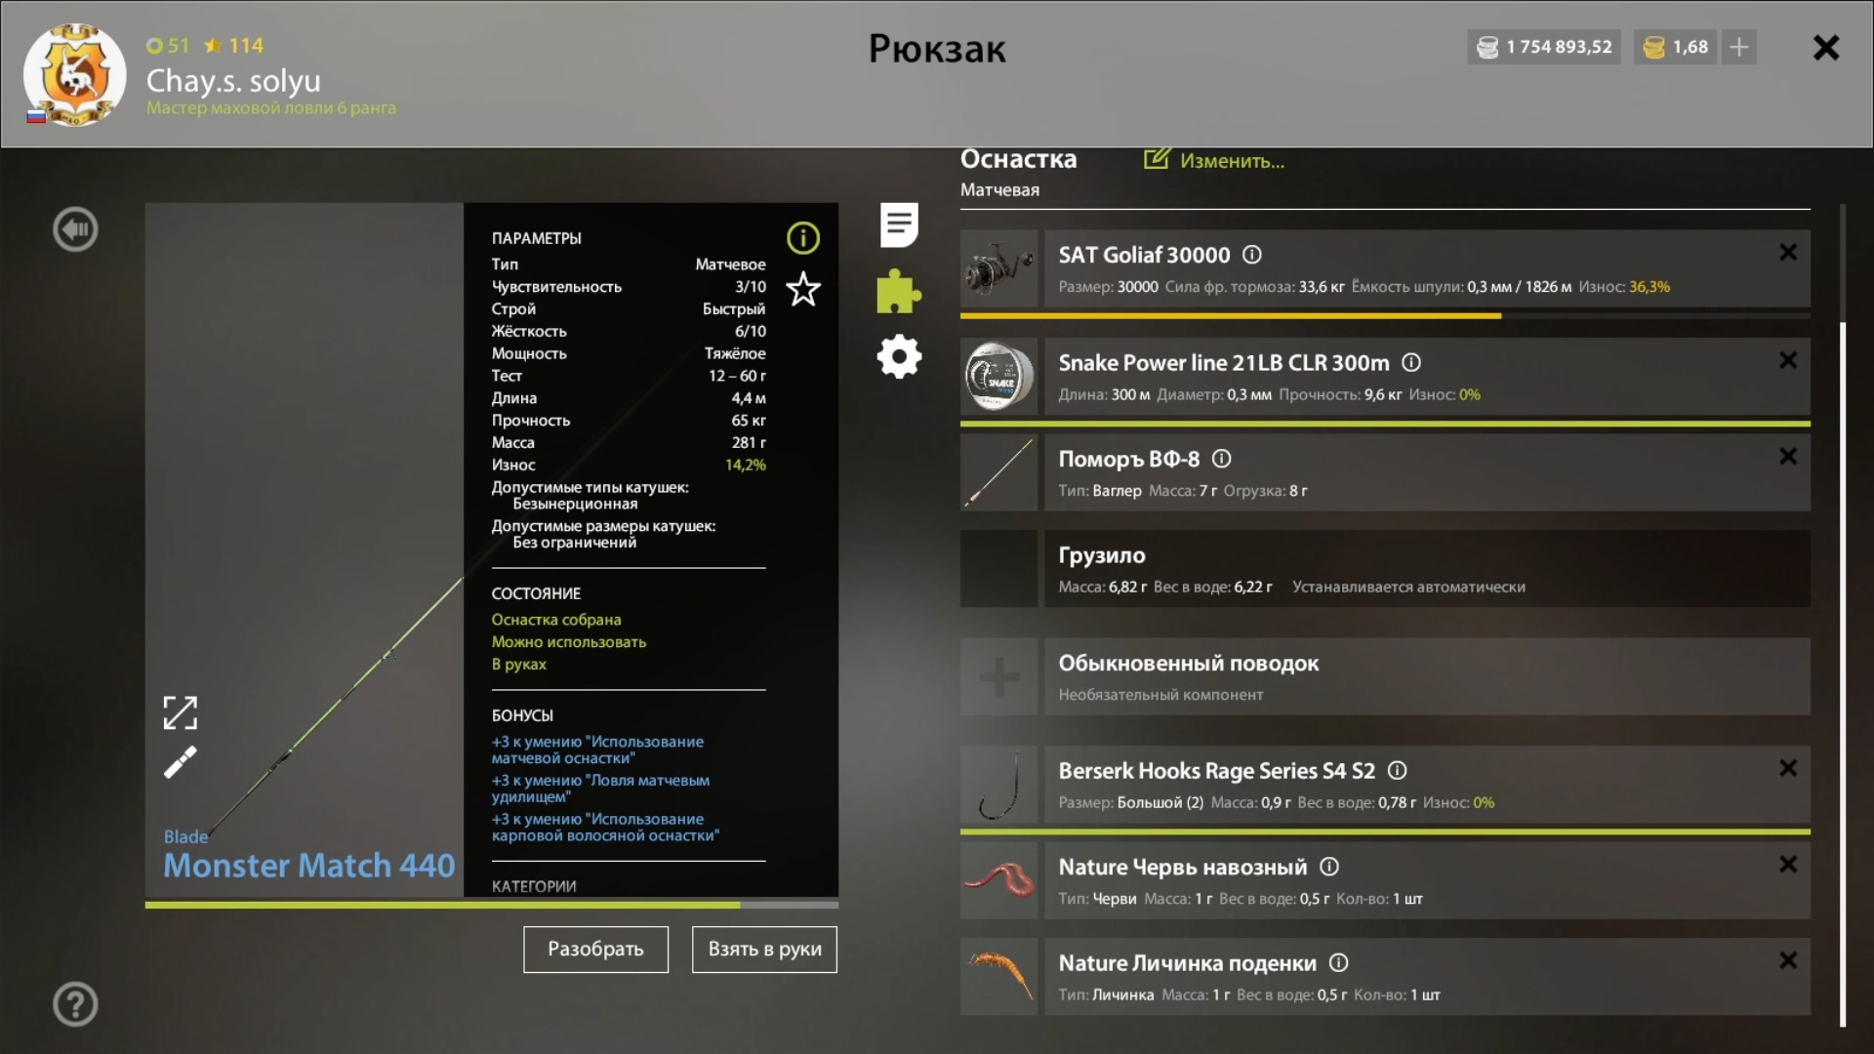This screenshot has height=1054, width=1874.
Task: Click Изменить edit rig type
Action: 1214,160
